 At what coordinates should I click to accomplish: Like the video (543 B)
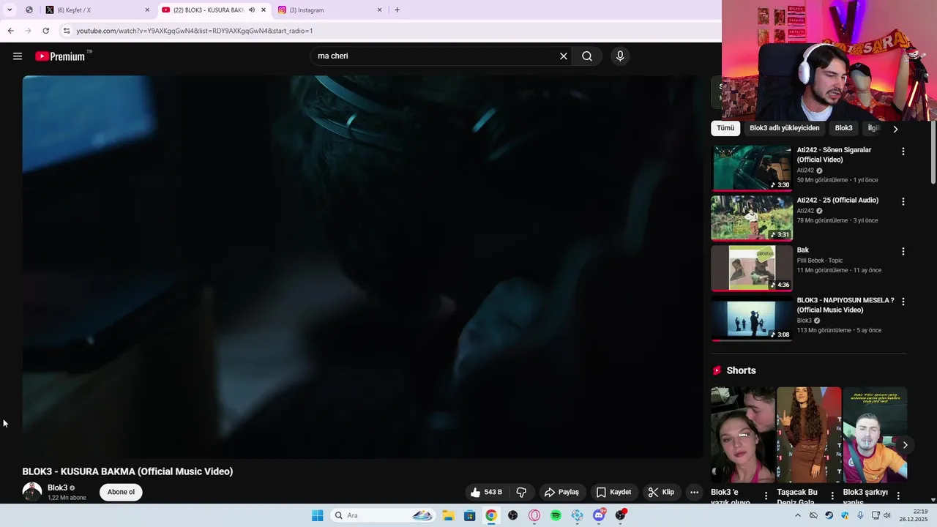pyautogui.click(x=487, y=492)
